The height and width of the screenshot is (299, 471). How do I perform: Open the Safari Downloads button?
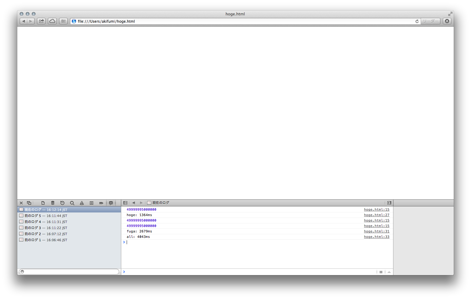(x=447, y=21)
